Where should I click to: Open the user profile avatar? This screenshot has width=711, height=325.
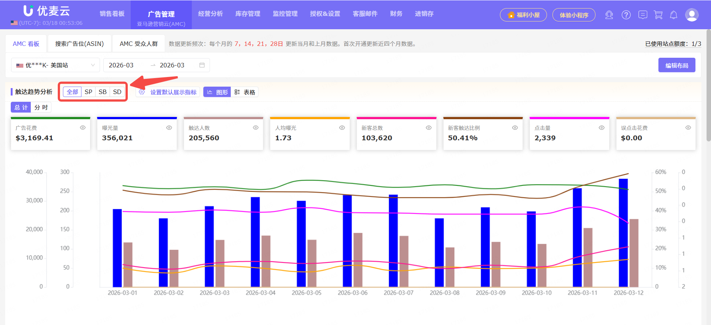(x=691, y=15)
